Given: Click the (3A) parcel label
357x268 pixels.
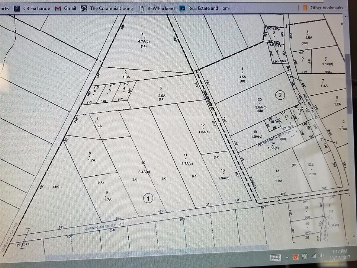Looking at the screenshot, I should click(56, 186).
